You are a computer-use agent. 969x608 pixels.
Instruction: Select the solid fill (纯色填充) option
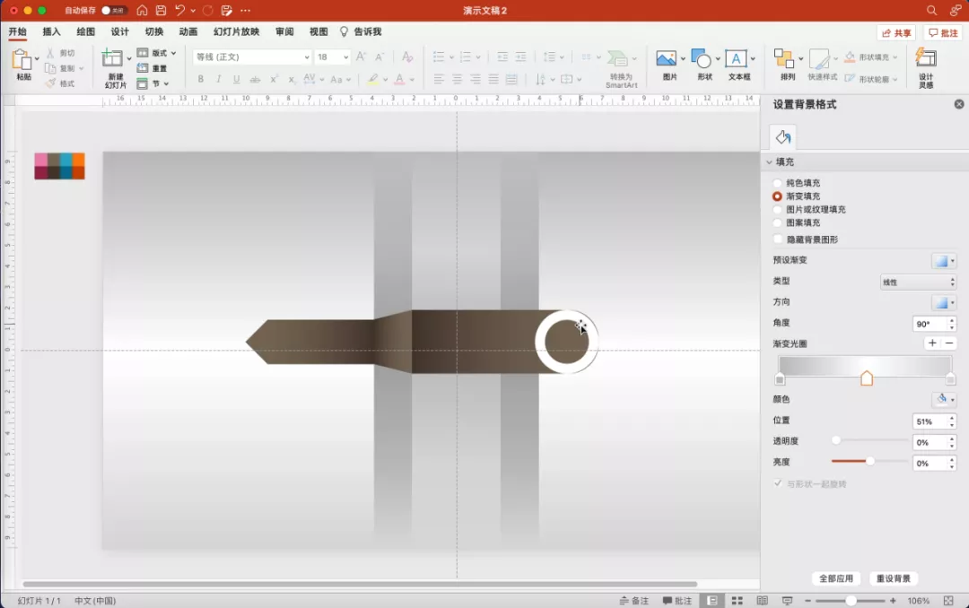point(778,183)
